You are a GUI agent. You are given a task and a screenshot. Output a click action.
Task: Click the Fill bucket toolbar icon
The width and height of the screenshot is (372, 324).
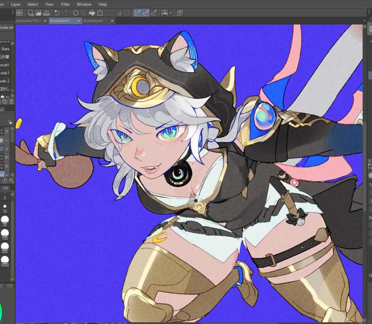tap(92, 13)
